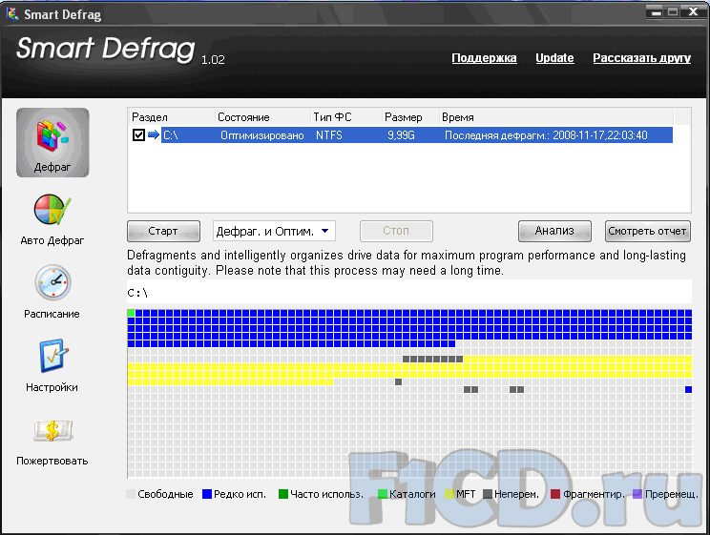The width and height of the screenshot is (710, 535).
Task: Click the Пожертвовать dollar icon
Action: pyautogui.click(x=53, y=430)
